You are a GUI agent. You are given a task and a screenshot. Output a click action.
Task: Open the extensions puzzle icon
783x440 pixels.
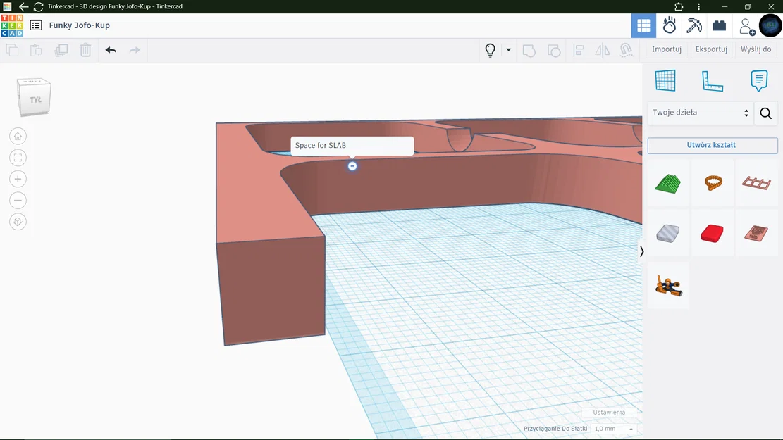[x=679, y=6]
